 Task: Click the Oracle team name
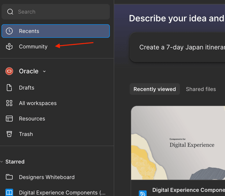coord(29,71)
